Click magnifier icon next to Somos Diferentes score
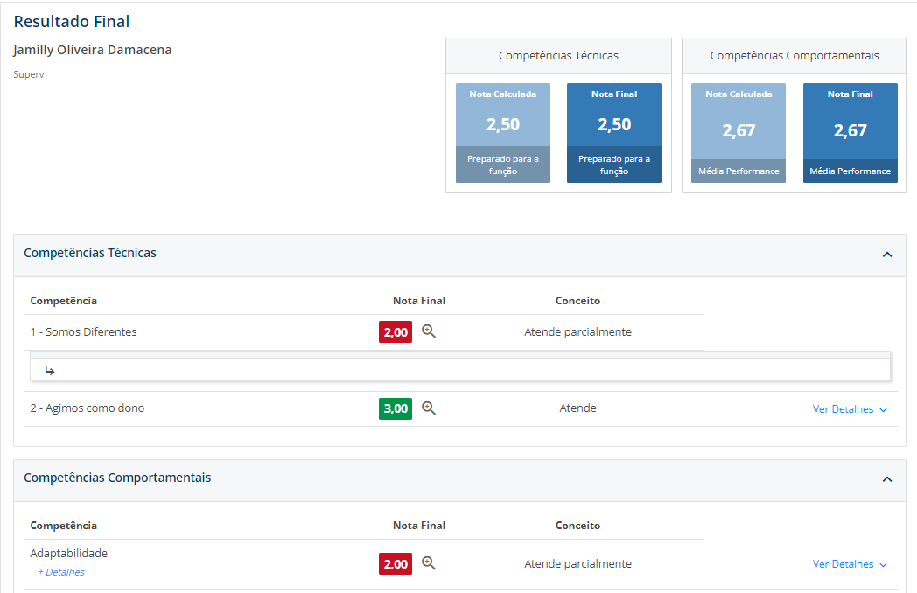This screenshot has height=593, width=917. pos(429,331)
